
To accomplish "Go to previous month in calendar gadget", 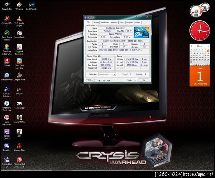I will tap(191, 46).
